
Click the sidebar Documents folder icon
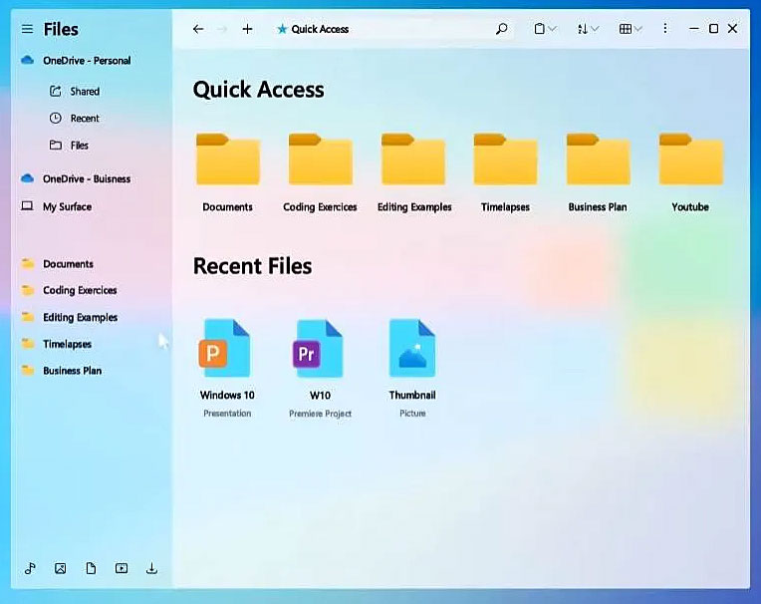pos(28,264)
